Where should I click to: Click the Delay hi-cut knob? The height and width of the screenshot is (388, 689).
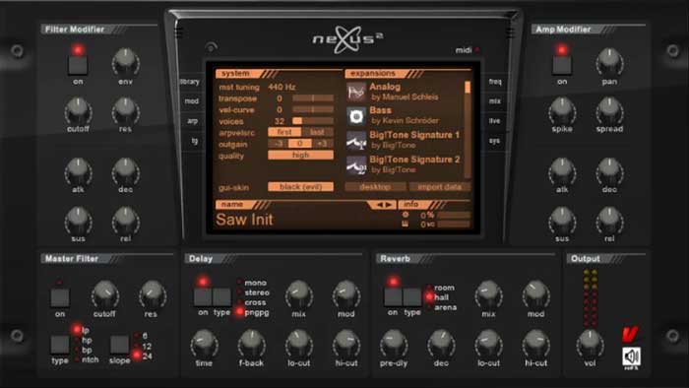coord(346,344)
